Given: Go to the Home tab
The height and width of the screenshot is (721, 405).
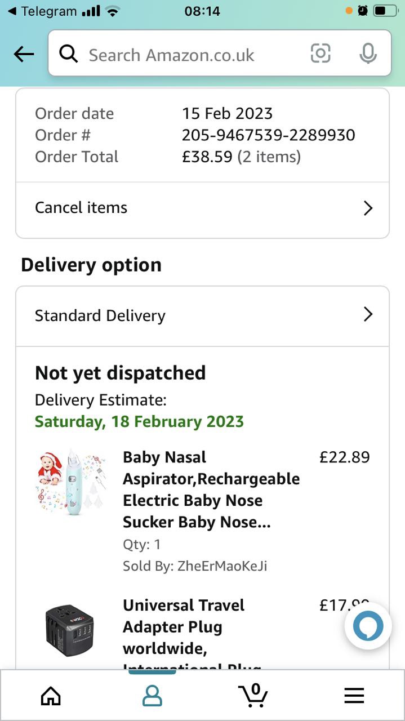Looking at the screenshot, I should 51,696.
